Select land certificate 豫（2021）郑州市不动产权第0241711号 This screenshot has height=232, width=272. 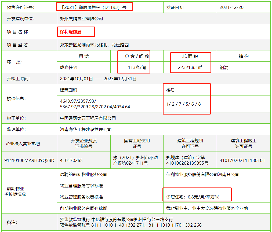(135, 160)
